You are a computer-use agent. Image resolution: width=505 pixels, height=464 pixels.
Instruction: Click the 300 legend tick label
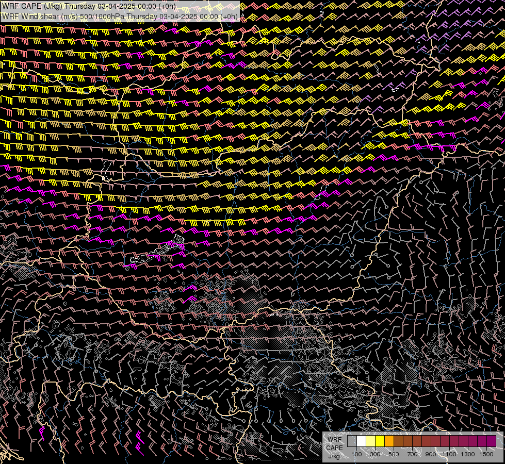(375, 454)
